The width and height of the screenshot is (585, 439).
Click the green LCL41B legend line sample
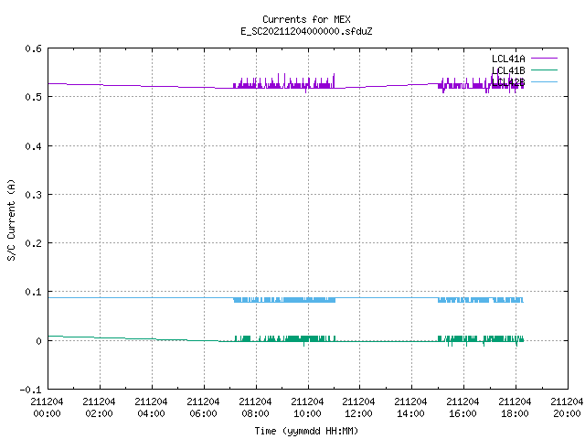(x=544, y=70)
